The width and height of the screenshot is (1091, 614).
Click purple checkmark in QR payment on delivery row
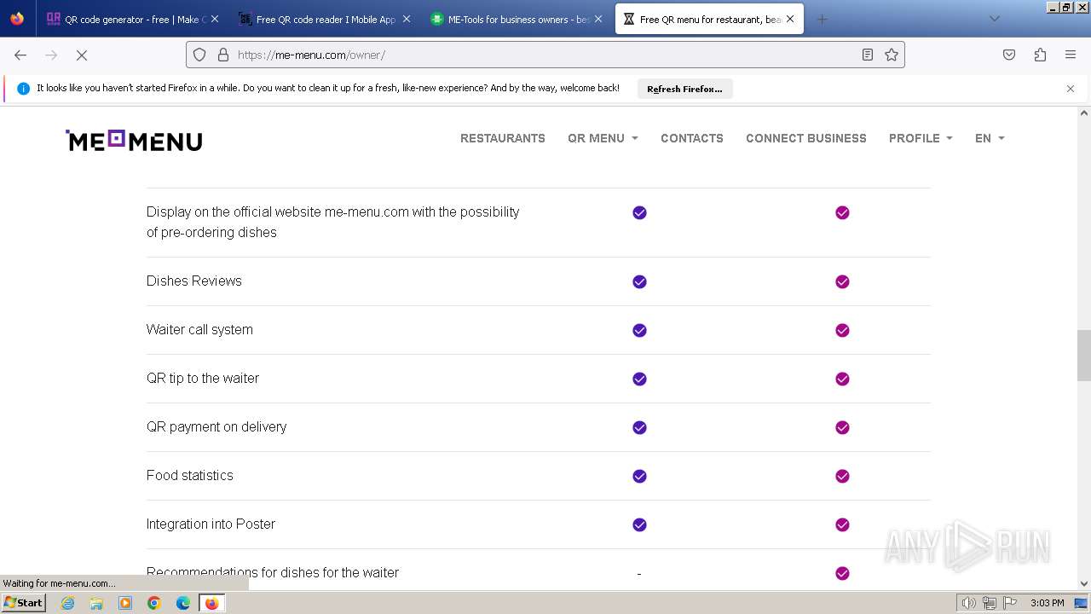tap(639, 427)
